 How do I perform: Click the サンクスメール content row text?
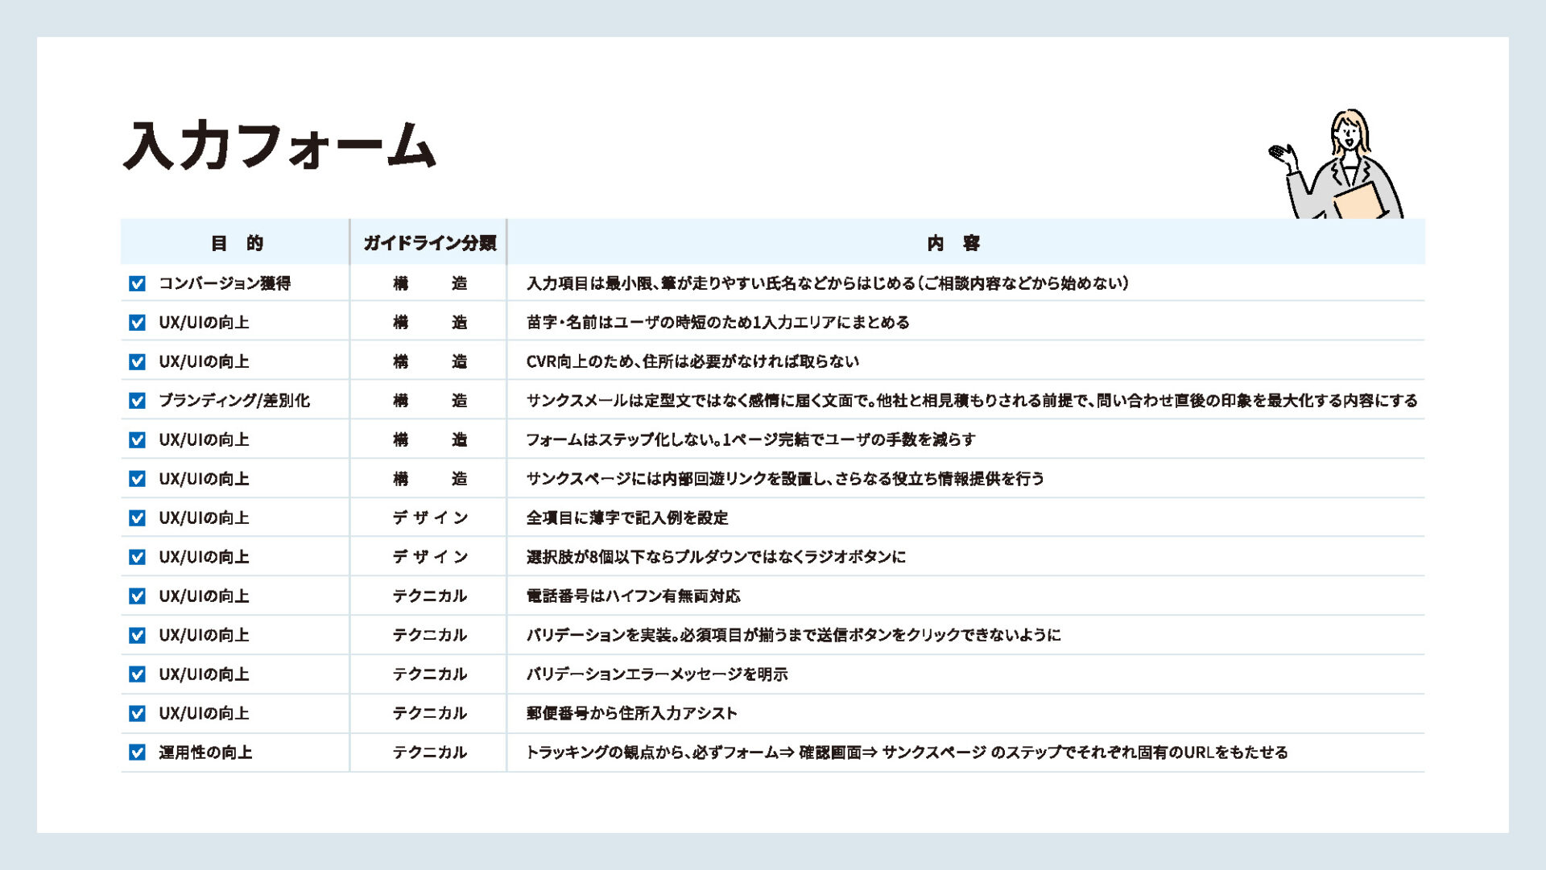pyautogui.click(x=971, y=401)
